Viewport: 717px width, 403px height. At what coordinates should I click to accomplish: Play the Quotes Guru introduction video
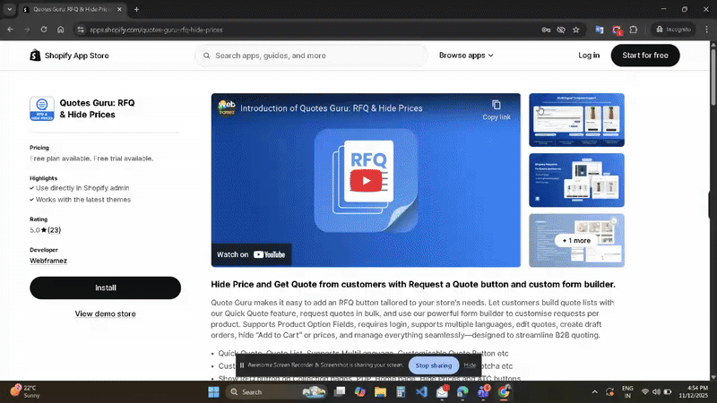[365, 181]
